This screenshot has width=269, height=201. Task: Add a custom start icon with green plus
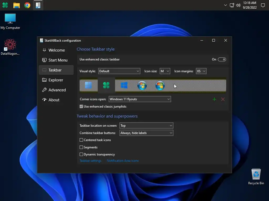click(x=214, y=99)
